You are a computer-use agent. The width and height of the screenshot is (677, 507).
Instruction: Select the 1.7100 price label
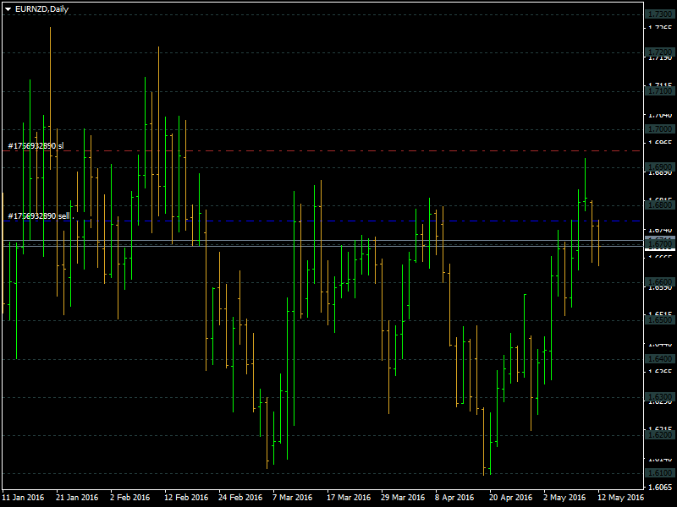[660, 91]
